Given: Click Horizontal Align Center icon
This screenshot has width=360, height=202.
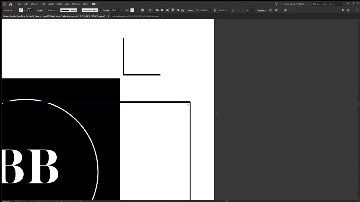Looking at the screenshot, I should (x=162, y=10).
